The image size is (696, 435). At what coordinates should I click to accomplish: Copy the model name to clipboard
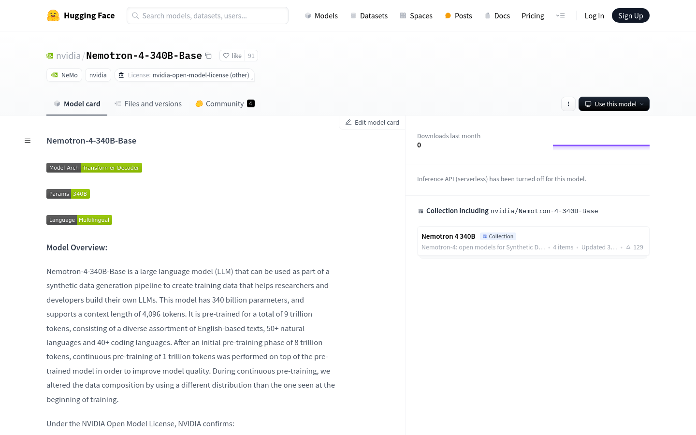[208, 56]
